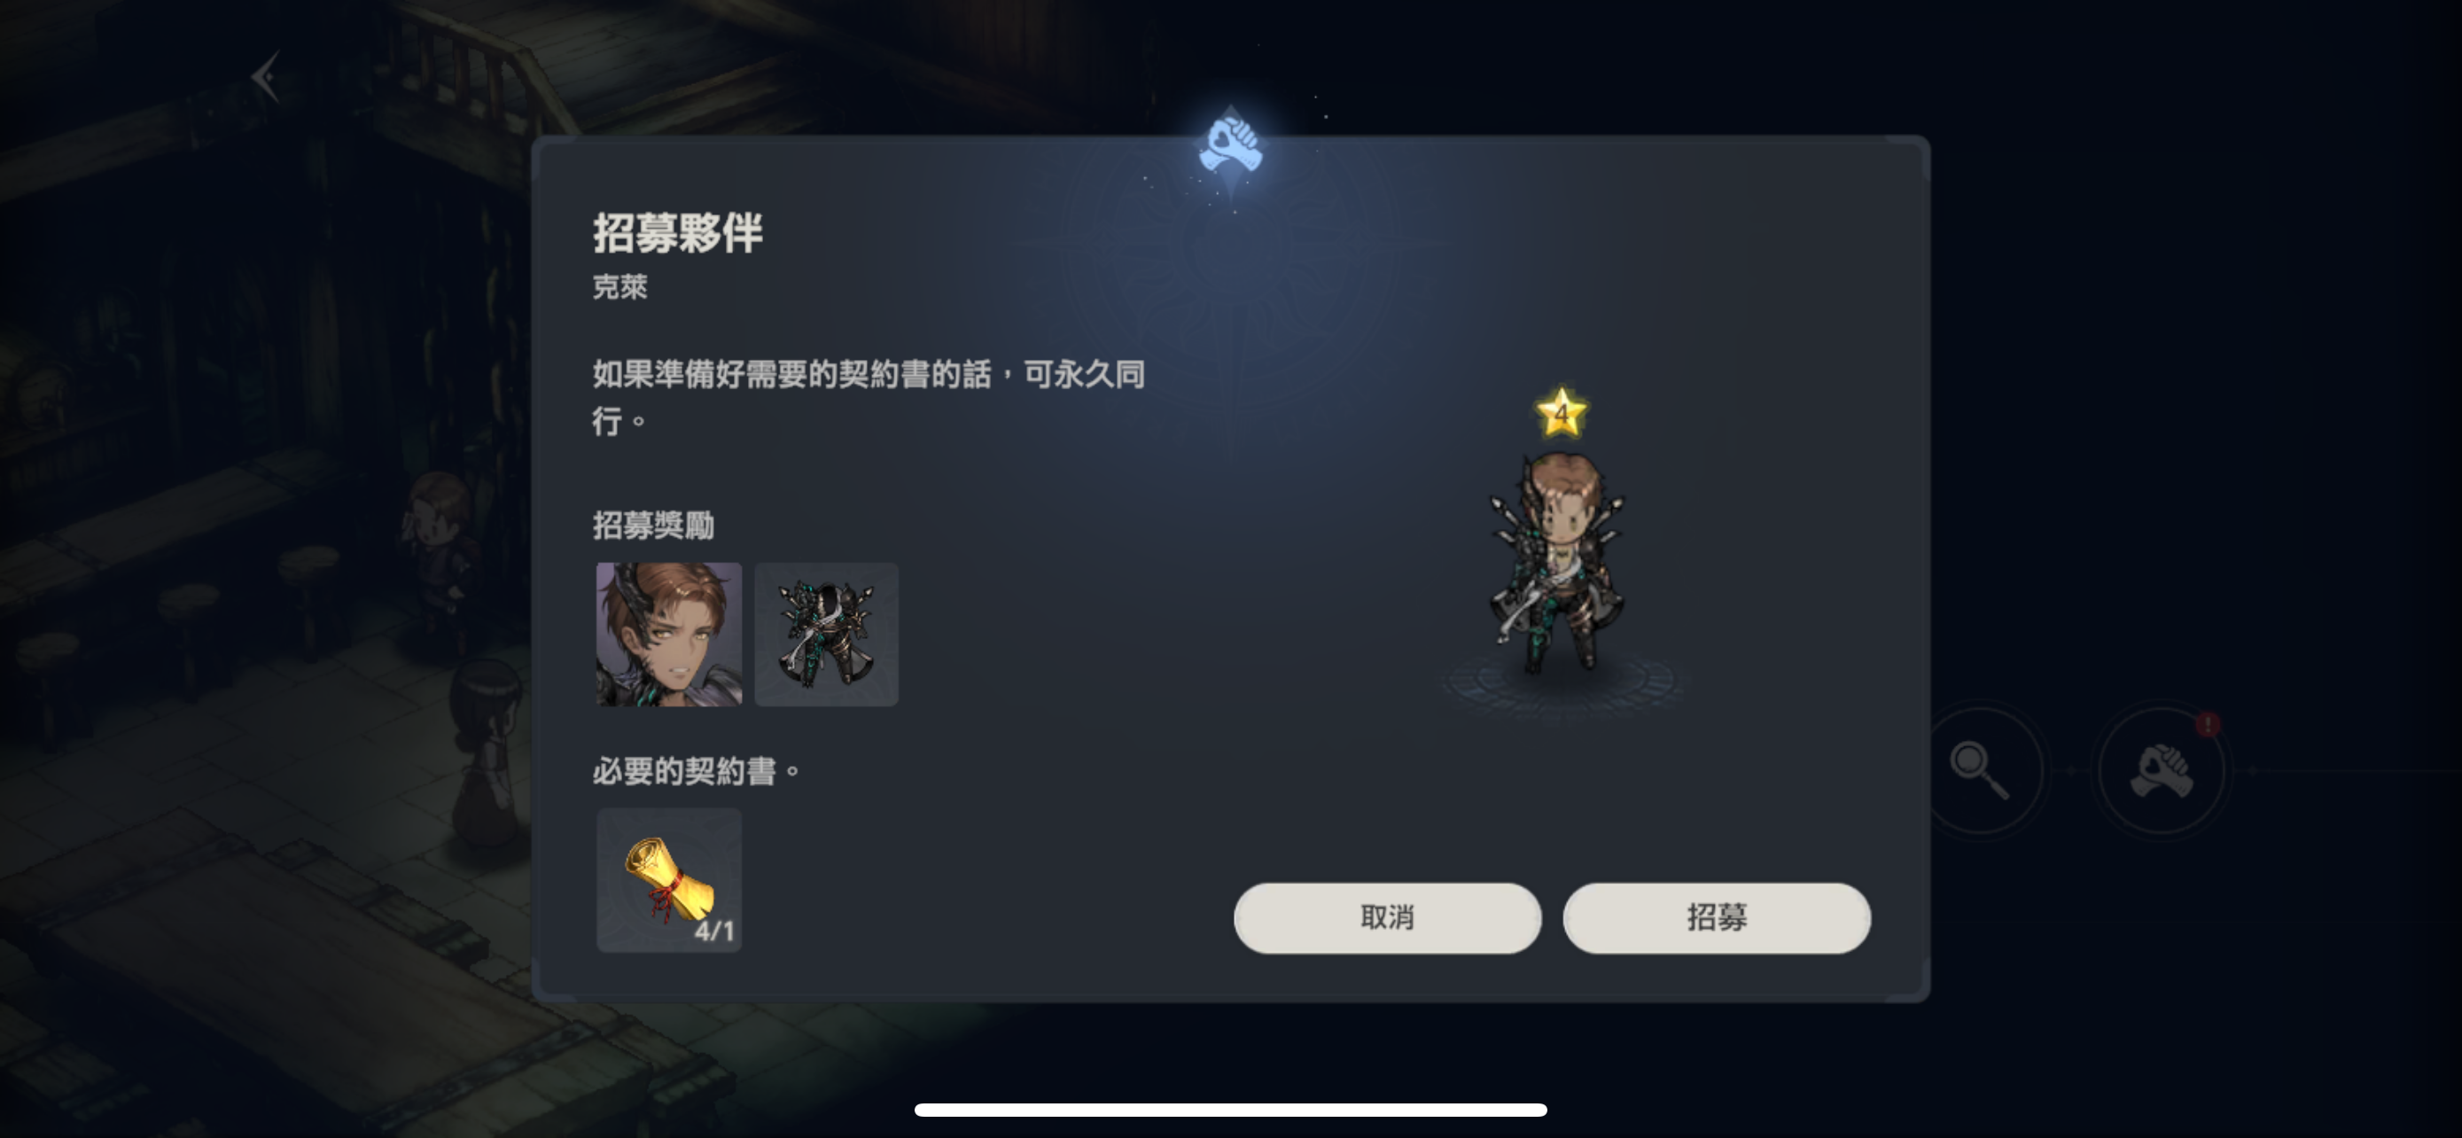Tap the back arrow at top left
Screen dimensions: 2462x1138
[x=267, y=76]
